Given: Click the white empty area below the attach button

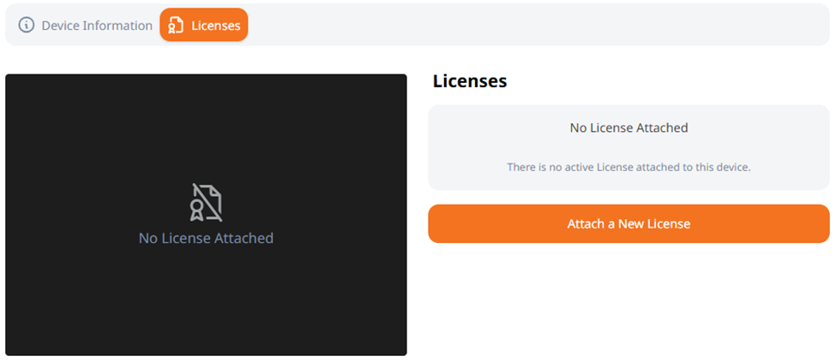Looking at the screenshot, I should pyautogui.click(x=629, y=300).
